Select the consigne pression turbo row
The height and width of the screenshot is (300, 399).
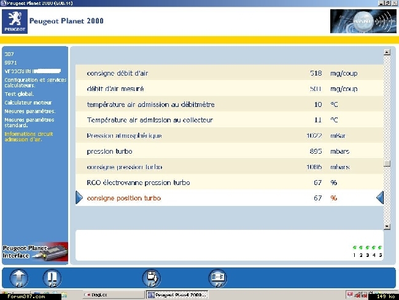tap(230, 167)
